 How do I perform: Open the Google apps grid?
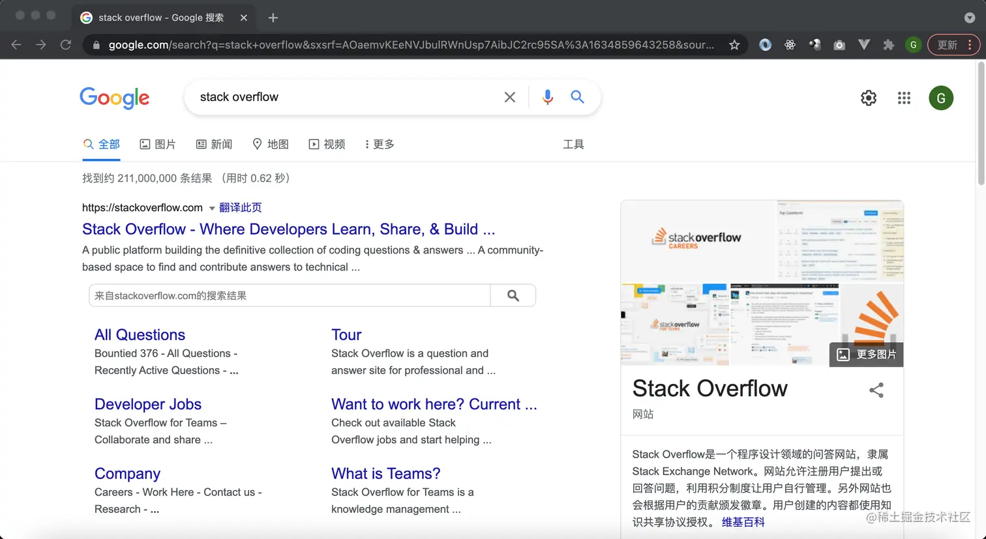tap(904, 97)
